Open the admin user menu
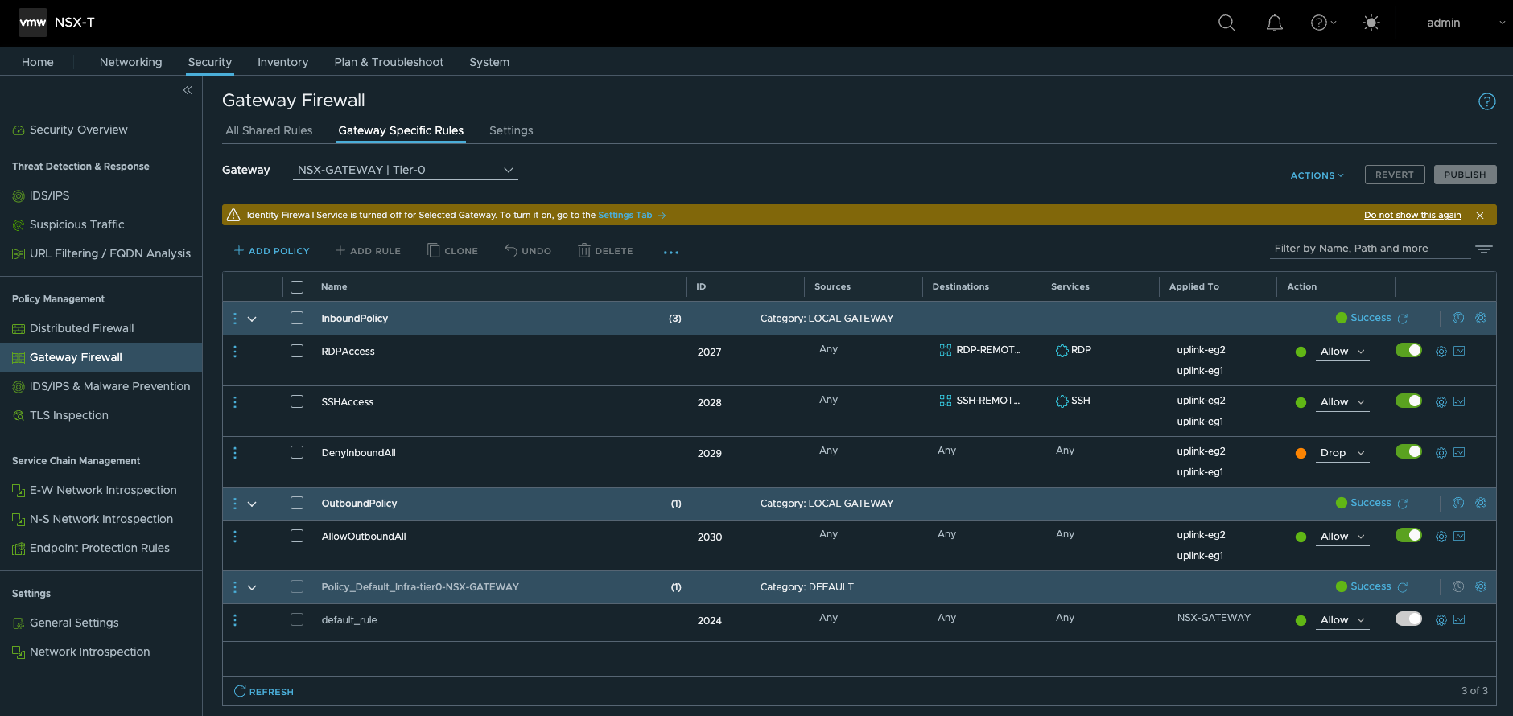The width and height of the screenshot is (1513, 716). coord(1465,23)
